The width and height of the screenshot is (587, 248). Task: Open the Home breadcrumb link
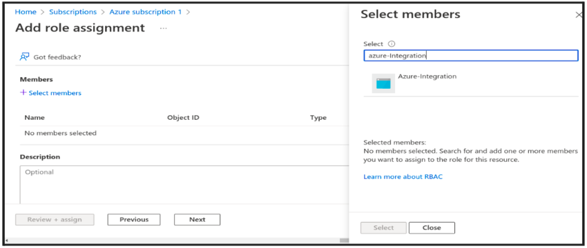coord(26,12)
